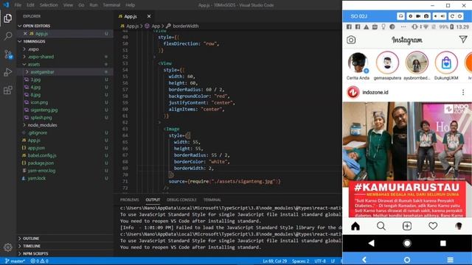Viewport: 472px width, 265px height.
Task: Click emulator video record icon
Action: pyautogui.click(x=418, y=16)
